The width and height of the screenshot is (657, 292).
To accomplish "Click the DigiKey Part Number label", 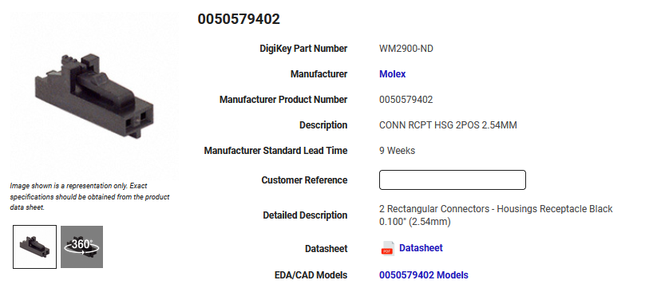I will tap(303, 49).
